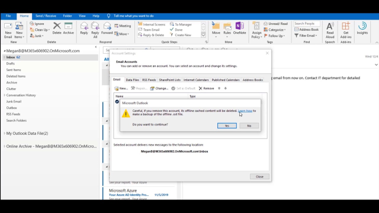Collapse the folder pane
The width and height of the screenshot is (379, 213).
click(96, 47)
